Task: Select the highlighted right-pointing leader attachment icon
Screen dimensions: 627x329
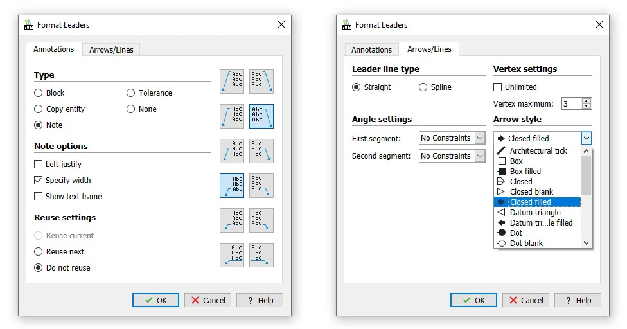Action: click(x=261, y=116)
